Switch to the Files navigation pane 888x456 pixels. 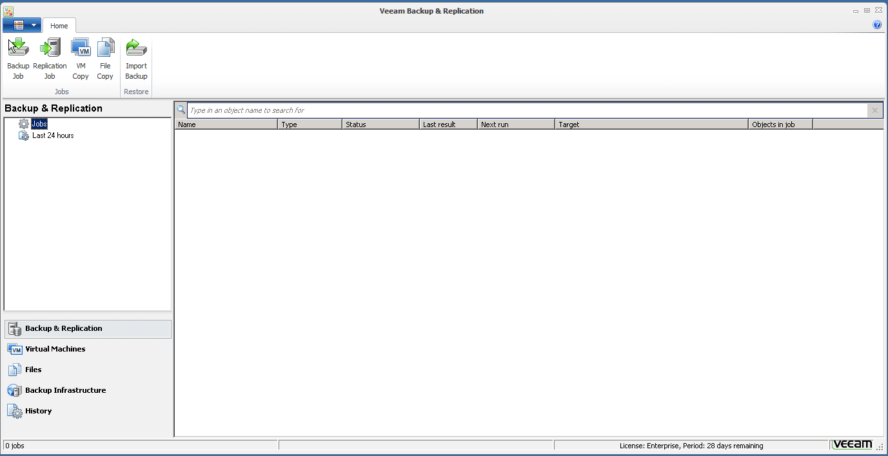(x=34, y=370)
